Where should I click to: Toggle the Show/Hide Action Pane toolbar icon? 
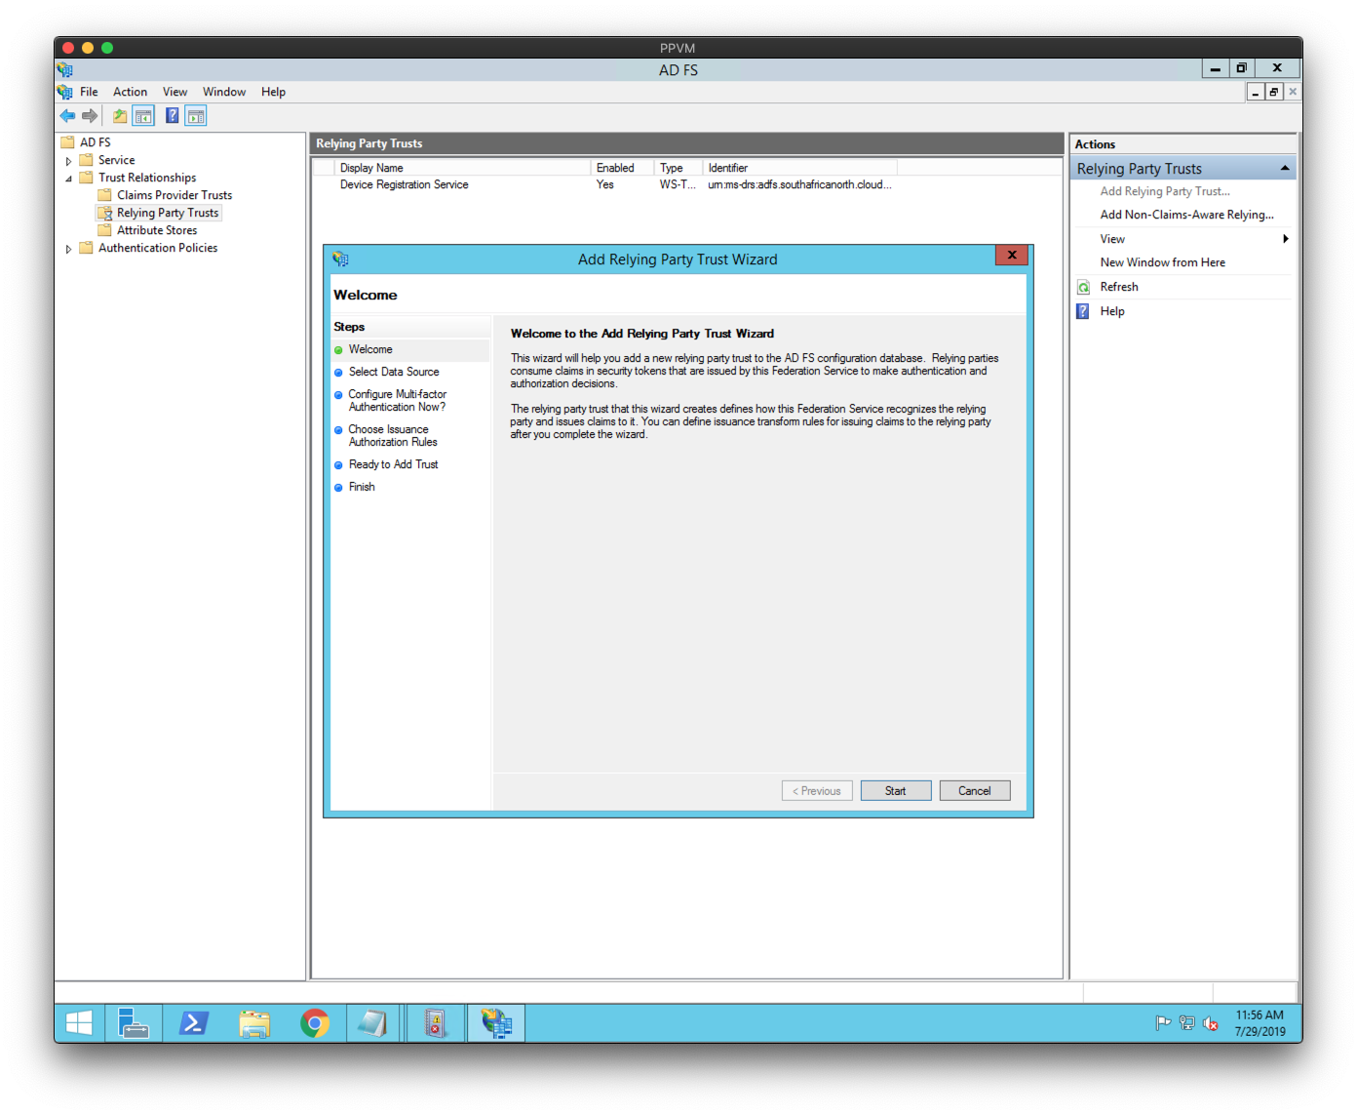coord(196,116)
